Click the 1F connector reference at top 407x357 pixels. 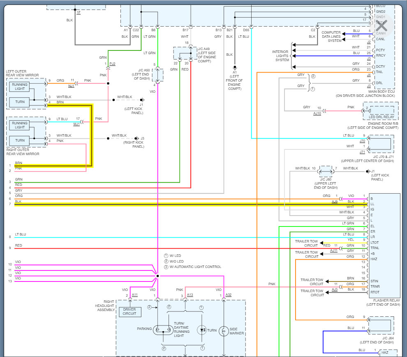(79, 12)
